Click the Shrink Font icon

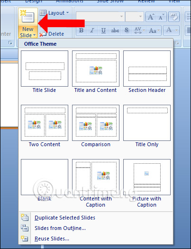[161, 17]
